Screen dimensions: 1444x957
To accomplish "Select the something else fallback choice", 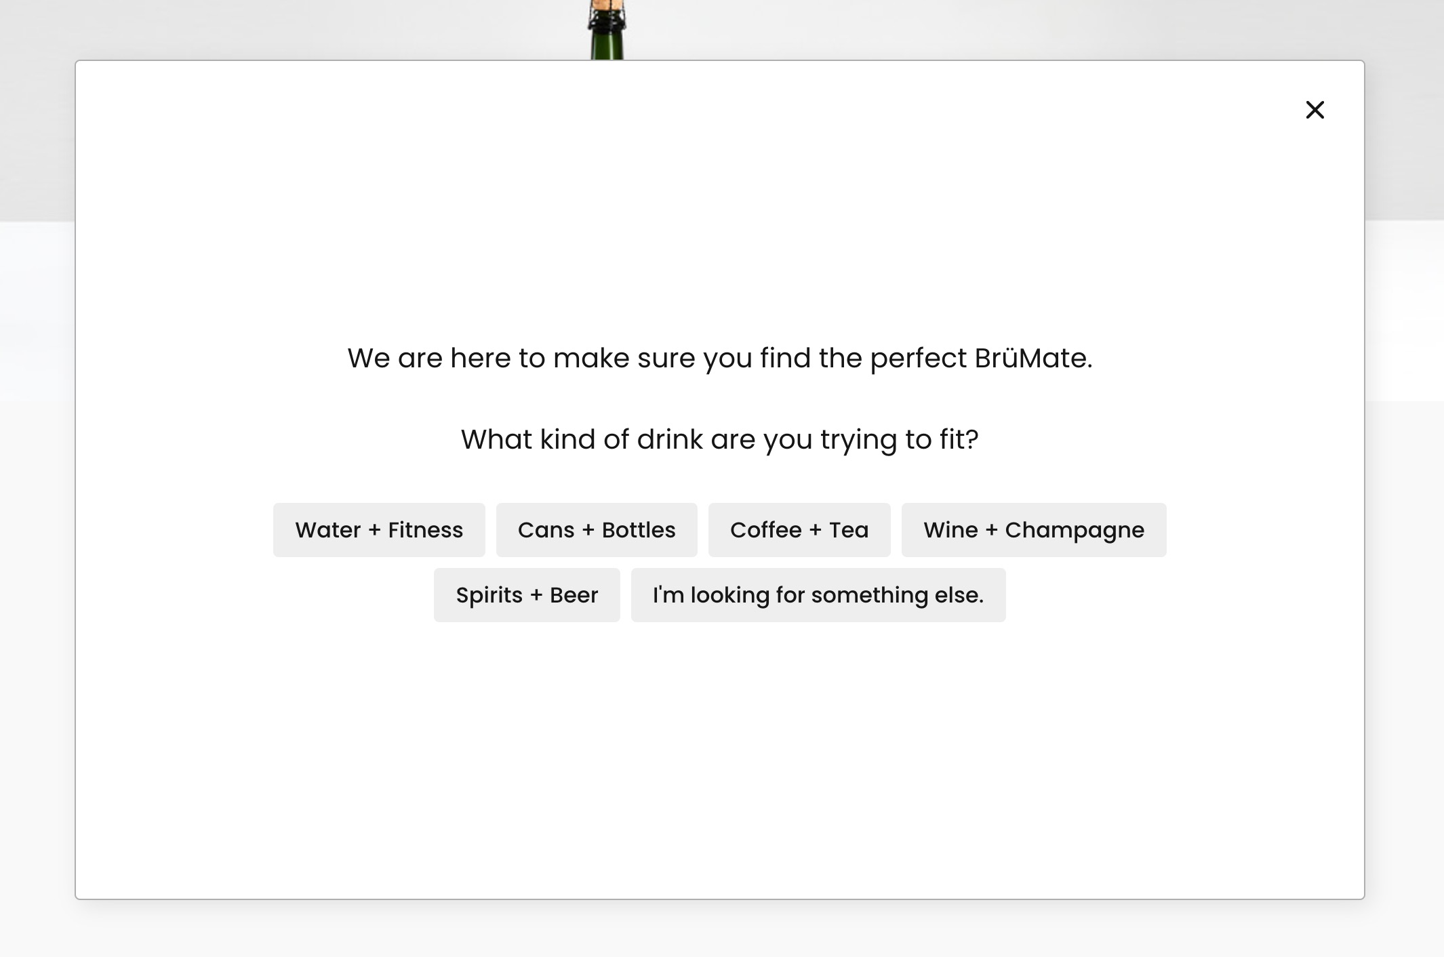I will pos(818,594).
